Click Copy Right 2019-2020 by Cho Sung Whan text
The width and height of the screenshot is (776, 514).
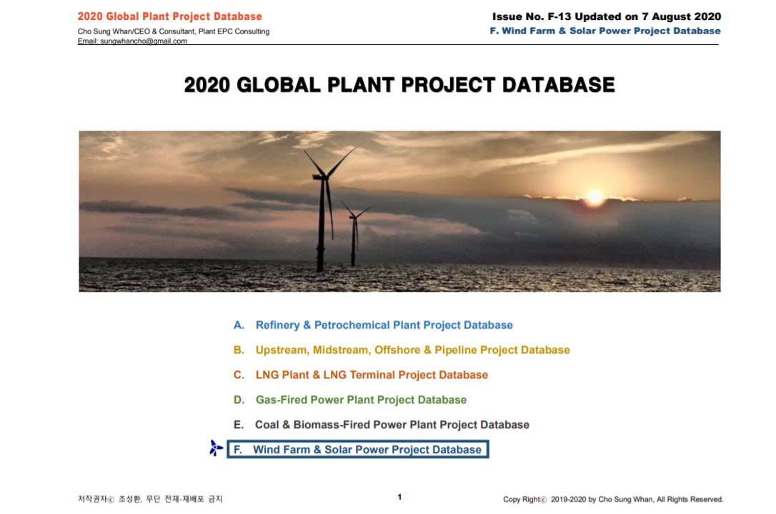613,499
